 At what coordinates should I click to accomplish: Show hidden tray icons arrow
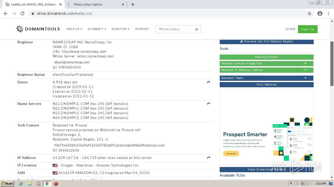[x=291, y=183]
